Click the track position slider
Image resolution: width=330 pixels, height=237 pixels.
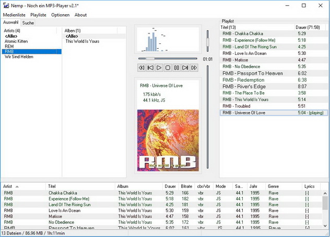(167, 58)
